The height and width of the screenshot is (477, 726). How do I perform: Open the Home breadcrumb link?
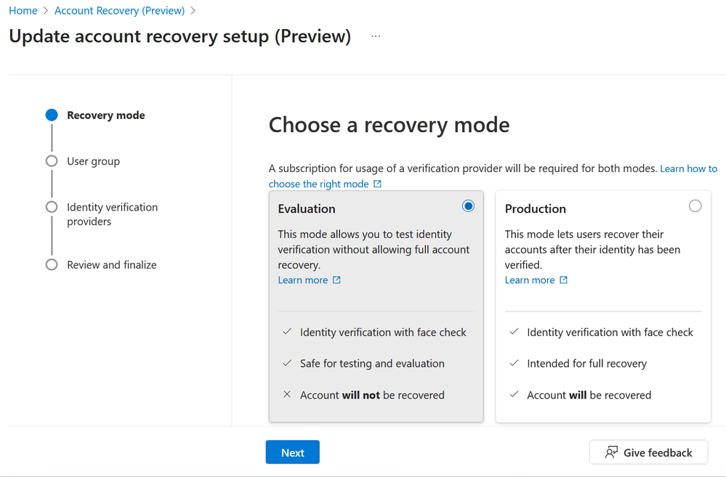tap(23, 11)
